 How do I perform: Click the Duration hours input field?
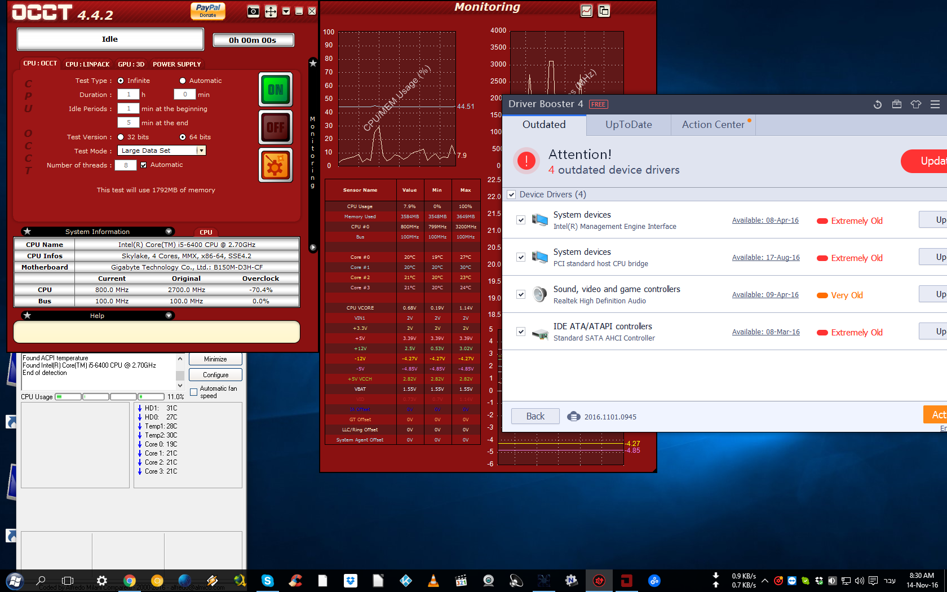(129, 95)
